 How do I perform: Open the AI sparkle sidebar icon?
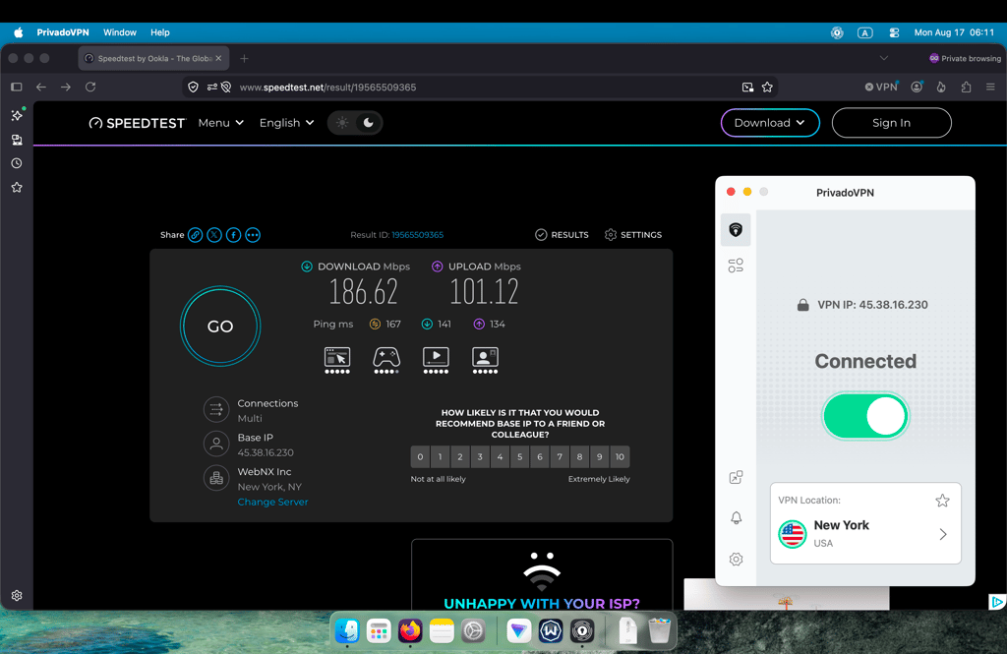click(x=18, y=115)
